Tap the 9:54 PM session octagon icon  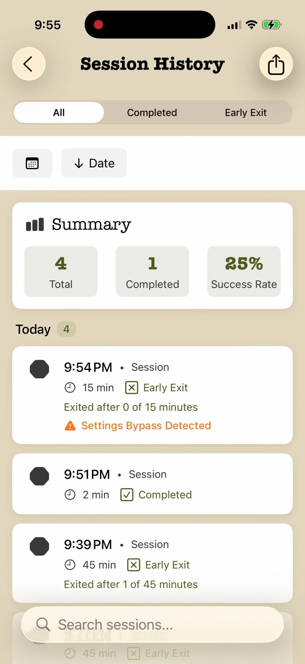pyautogui.click(x=40, y=369)
